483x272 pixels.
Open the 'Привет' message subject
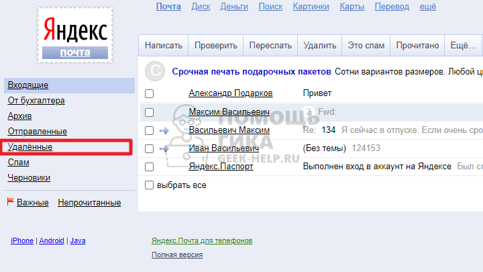click(x=317, y=93)
